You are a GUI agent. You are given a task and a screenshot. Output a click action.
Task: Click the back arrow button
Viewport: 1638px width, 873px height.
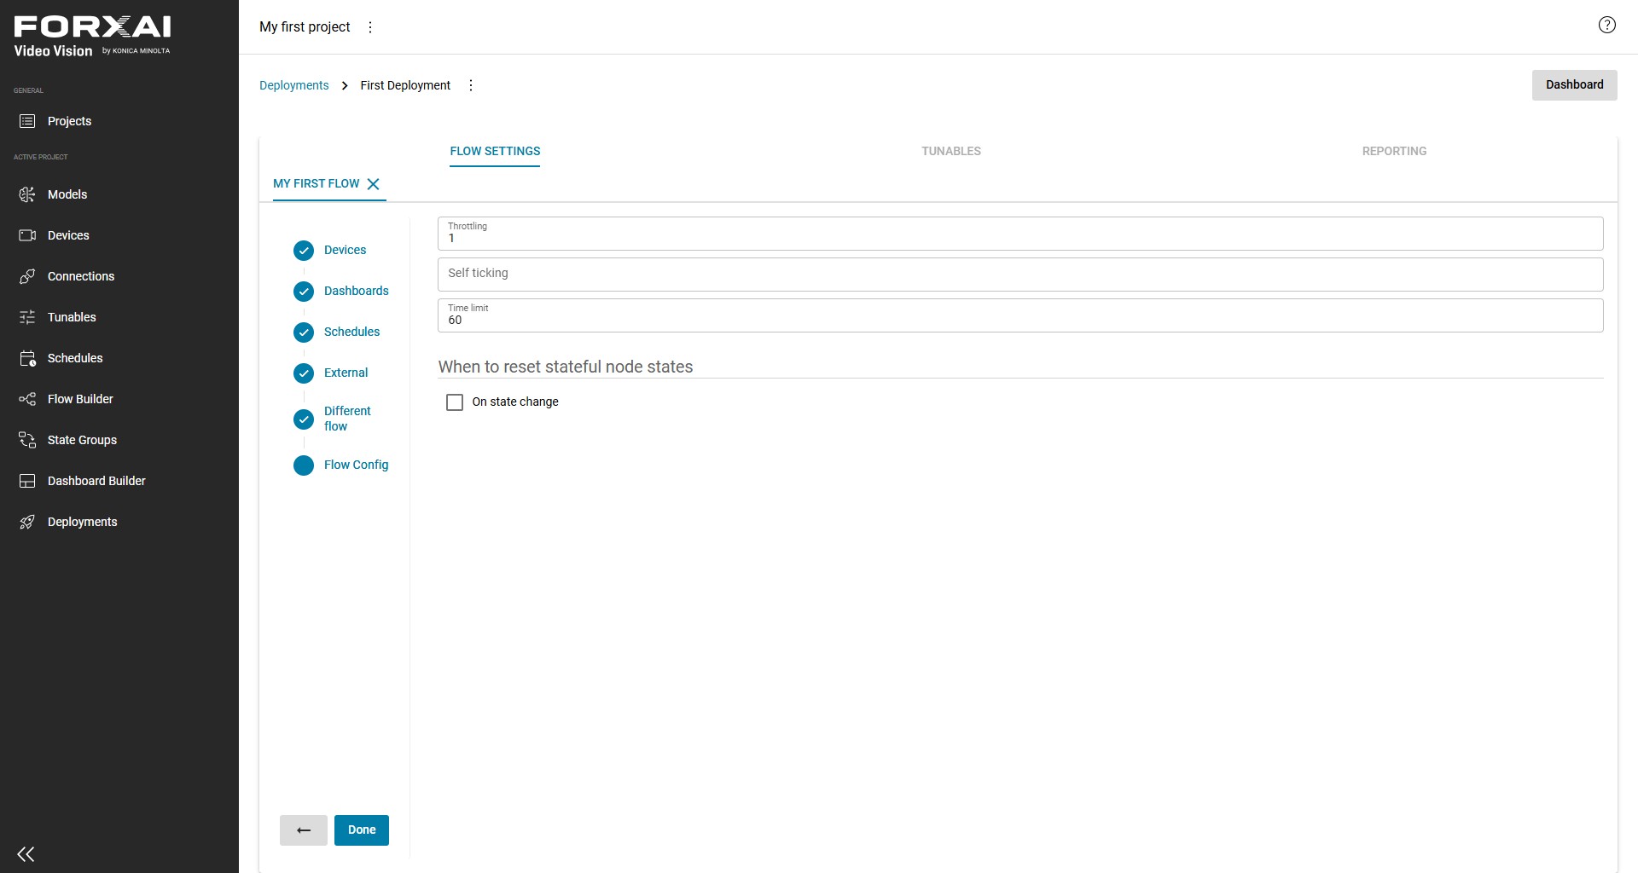pos(304,830)
